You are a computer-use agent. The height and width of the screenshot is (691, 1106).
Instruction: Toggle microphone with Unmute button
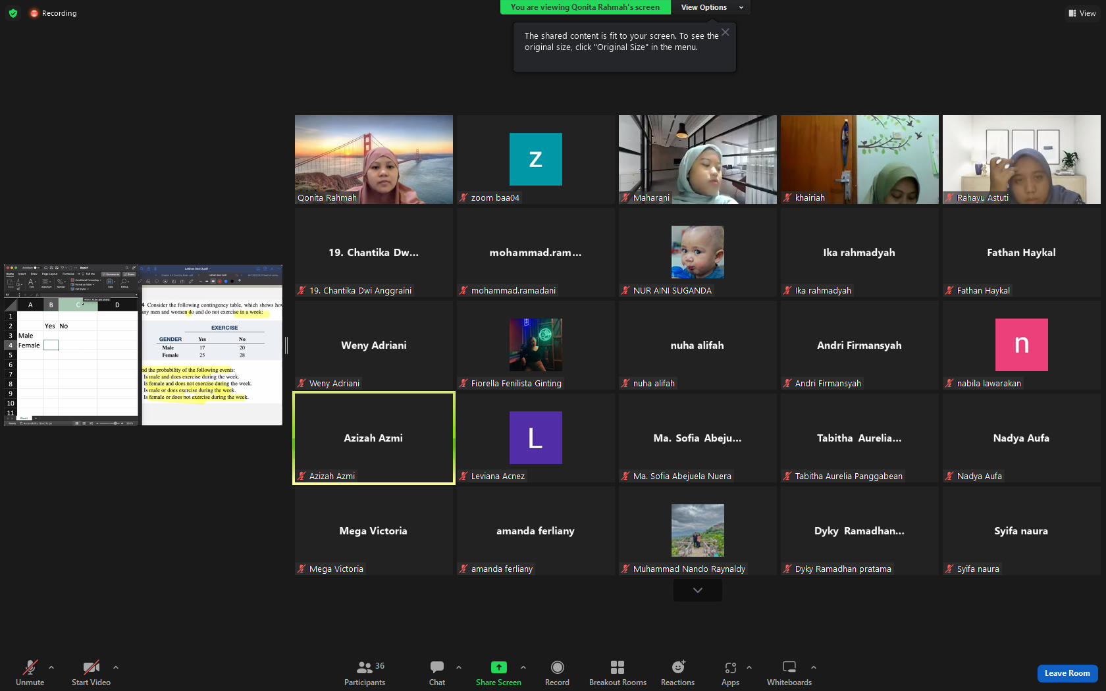click(30, 673)
